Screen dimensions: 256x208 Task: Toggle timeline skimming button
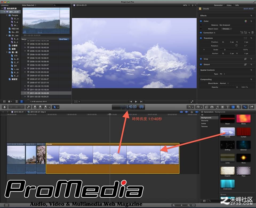coord(181,112)
